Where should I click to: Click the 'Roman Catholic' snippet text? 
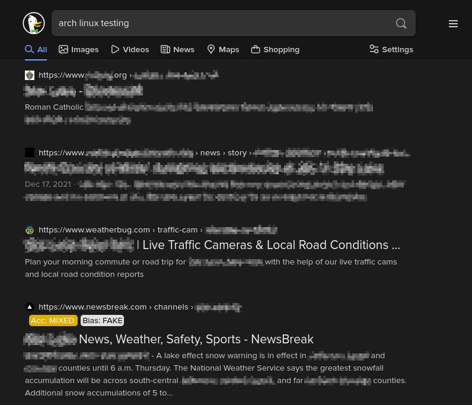(54, 107)
